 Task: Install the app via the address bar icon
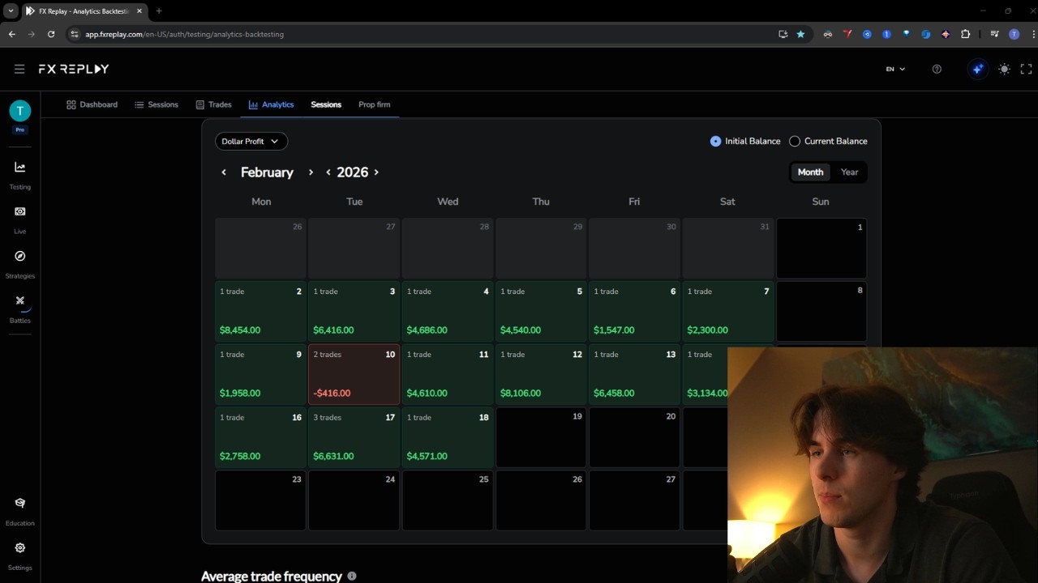783,34
